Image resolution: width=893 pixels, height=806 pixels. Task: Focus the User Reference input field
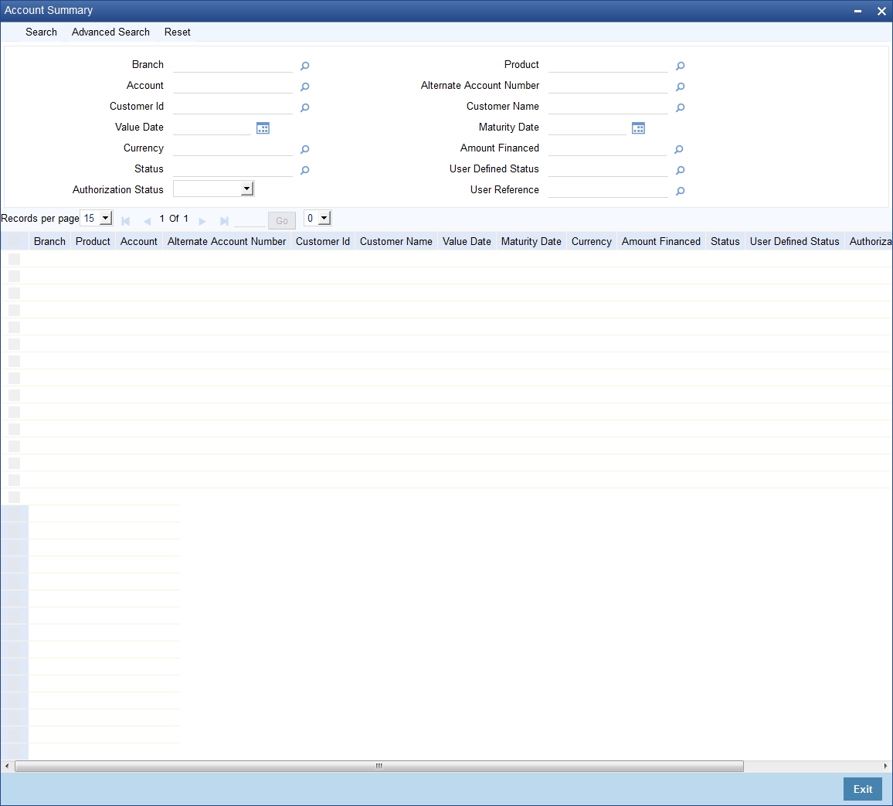tap(608, 191)
